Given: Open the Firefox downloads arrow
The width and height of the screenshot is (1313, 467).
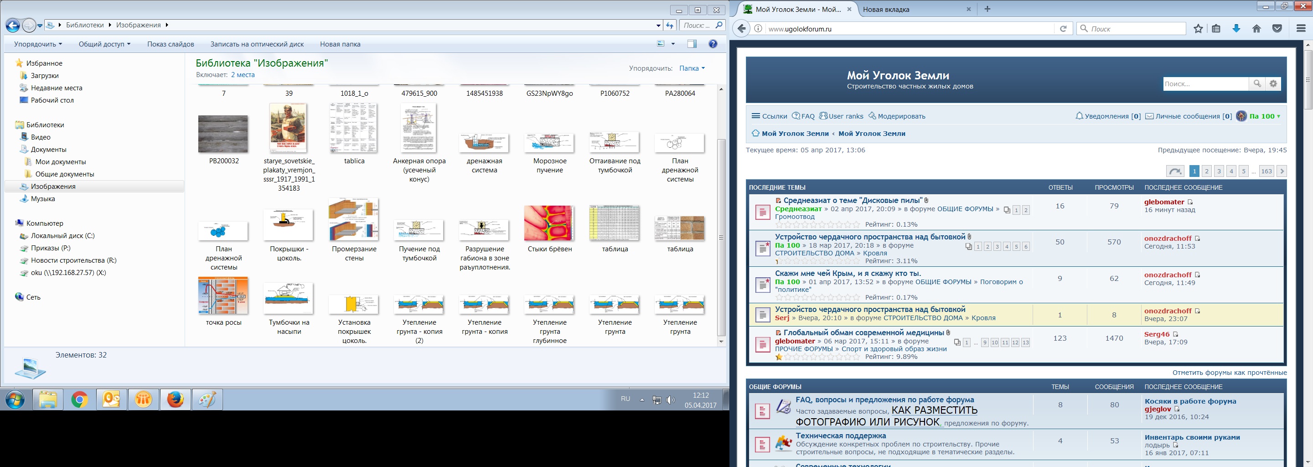Looking at the screenshot, I should click(x=1236, y=29).
